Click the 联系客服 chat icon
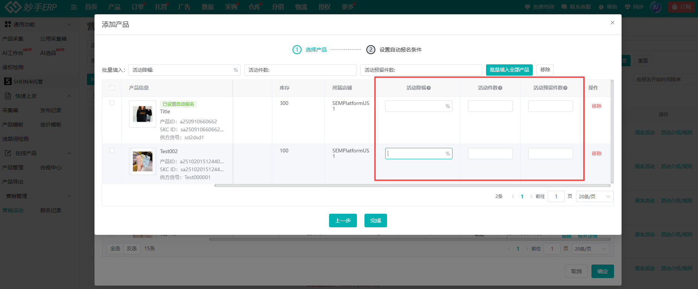 tap(564, 7)
